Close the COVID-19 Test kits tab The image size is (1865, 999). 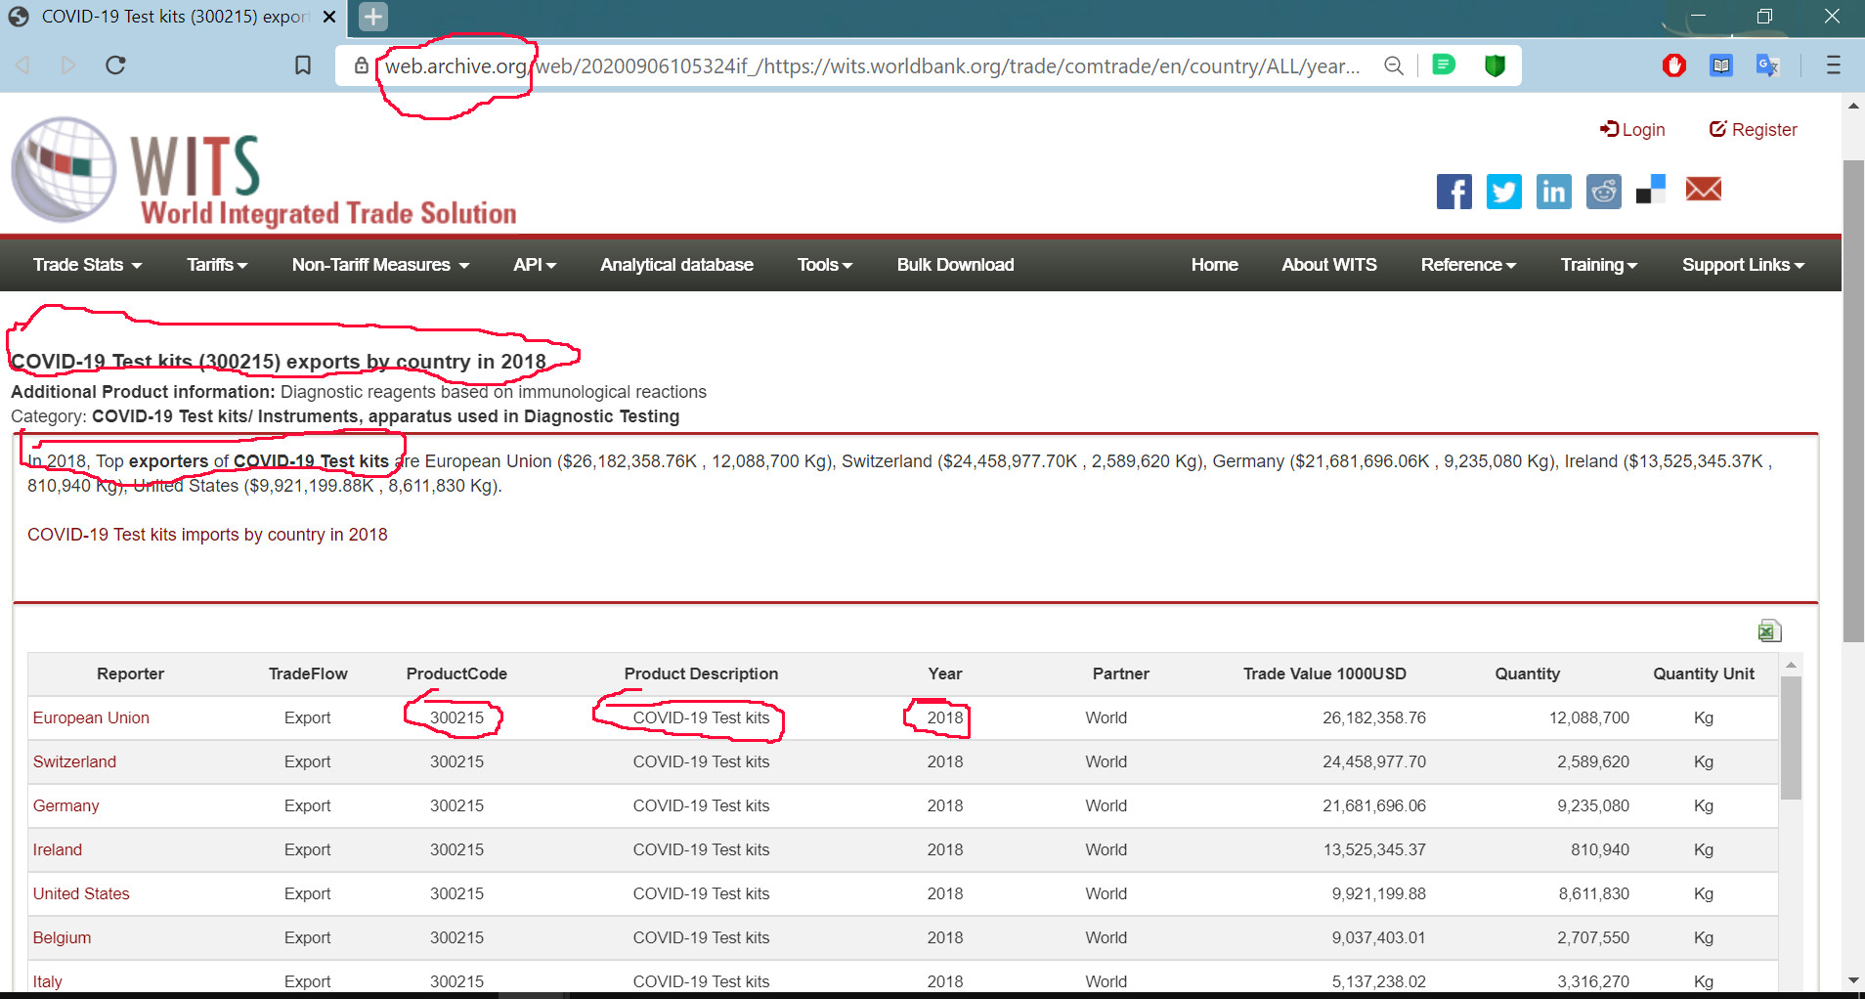point(329,17)
